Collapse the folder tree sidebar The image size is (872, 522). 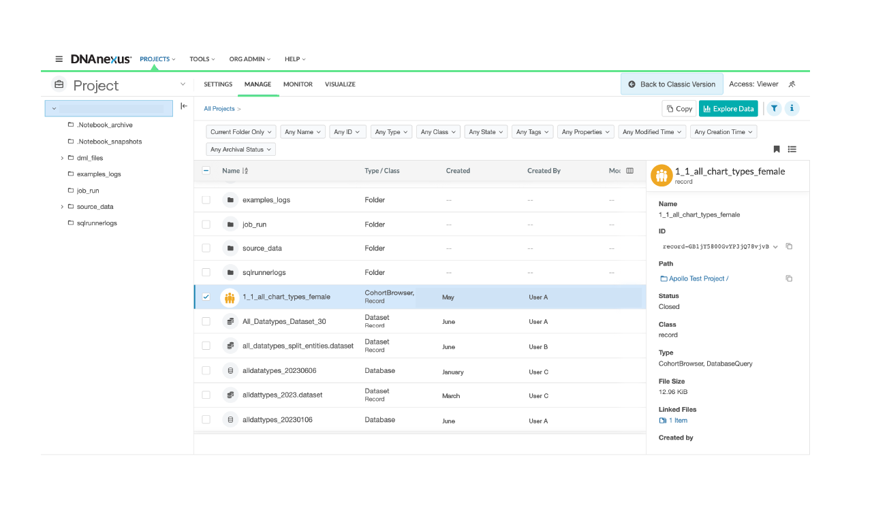point(184,106)
